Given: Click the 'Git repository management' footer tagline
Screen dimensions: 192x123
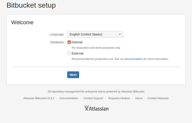Looking at the screenshot, I should 96,91.
